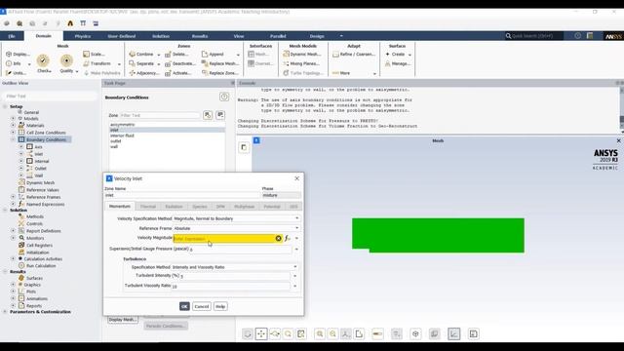Image resolution: width=624 pixels, height=351 pixels.
Task: Open mesh Display option in ribbon
Action: click(18, 54)
